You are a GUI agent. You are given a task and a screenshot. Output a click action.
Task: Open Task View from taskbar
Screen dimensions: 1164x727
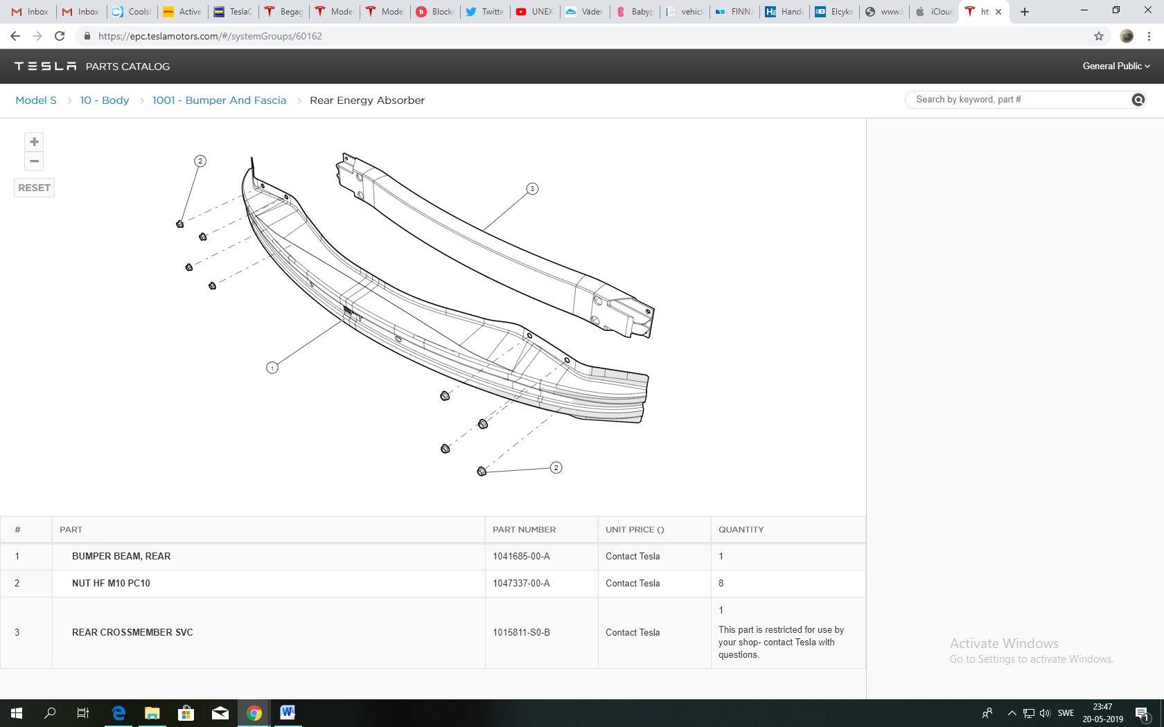coord(83,713)
